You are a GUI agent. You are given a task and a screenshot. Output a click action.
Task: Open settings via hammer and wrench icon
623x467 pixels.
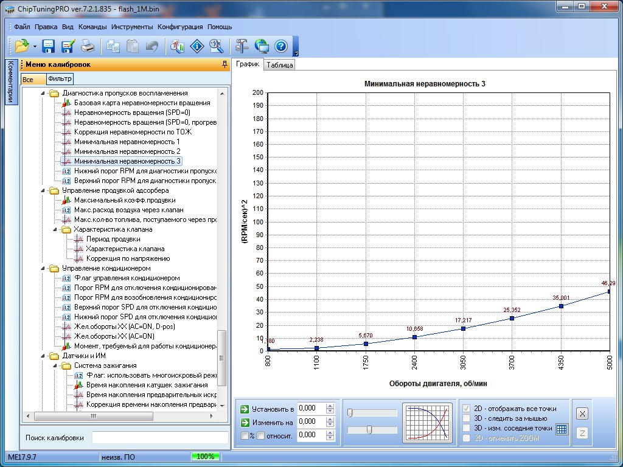pos(242,46)
